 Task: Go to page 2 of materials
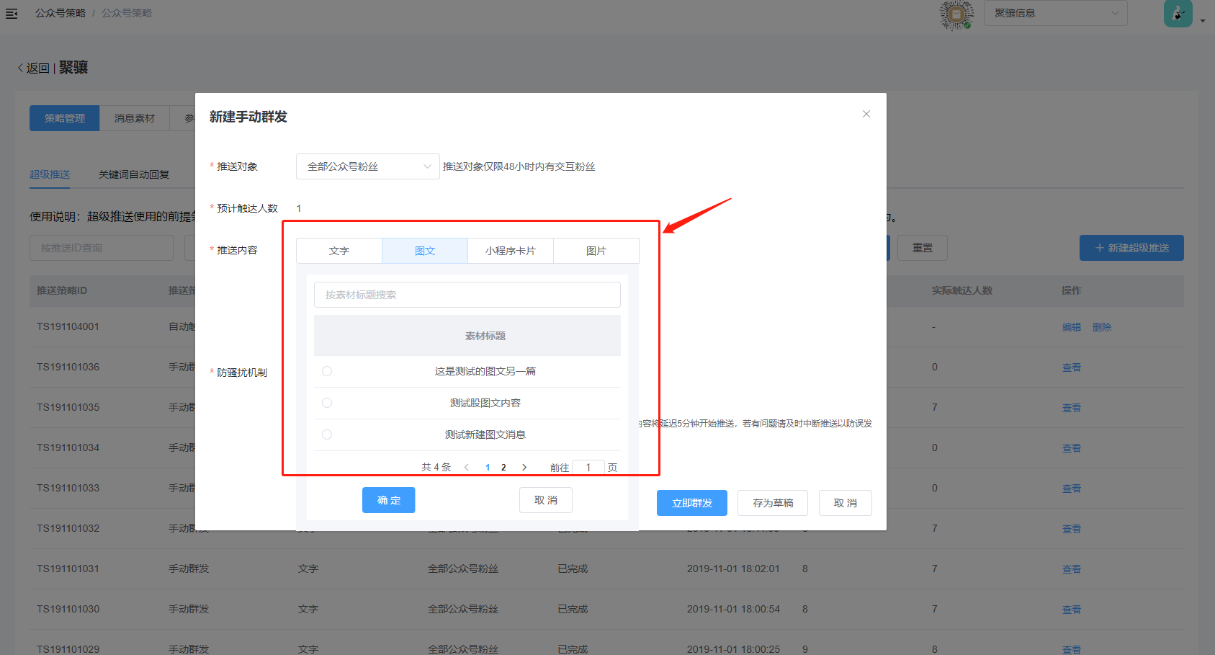503,467
